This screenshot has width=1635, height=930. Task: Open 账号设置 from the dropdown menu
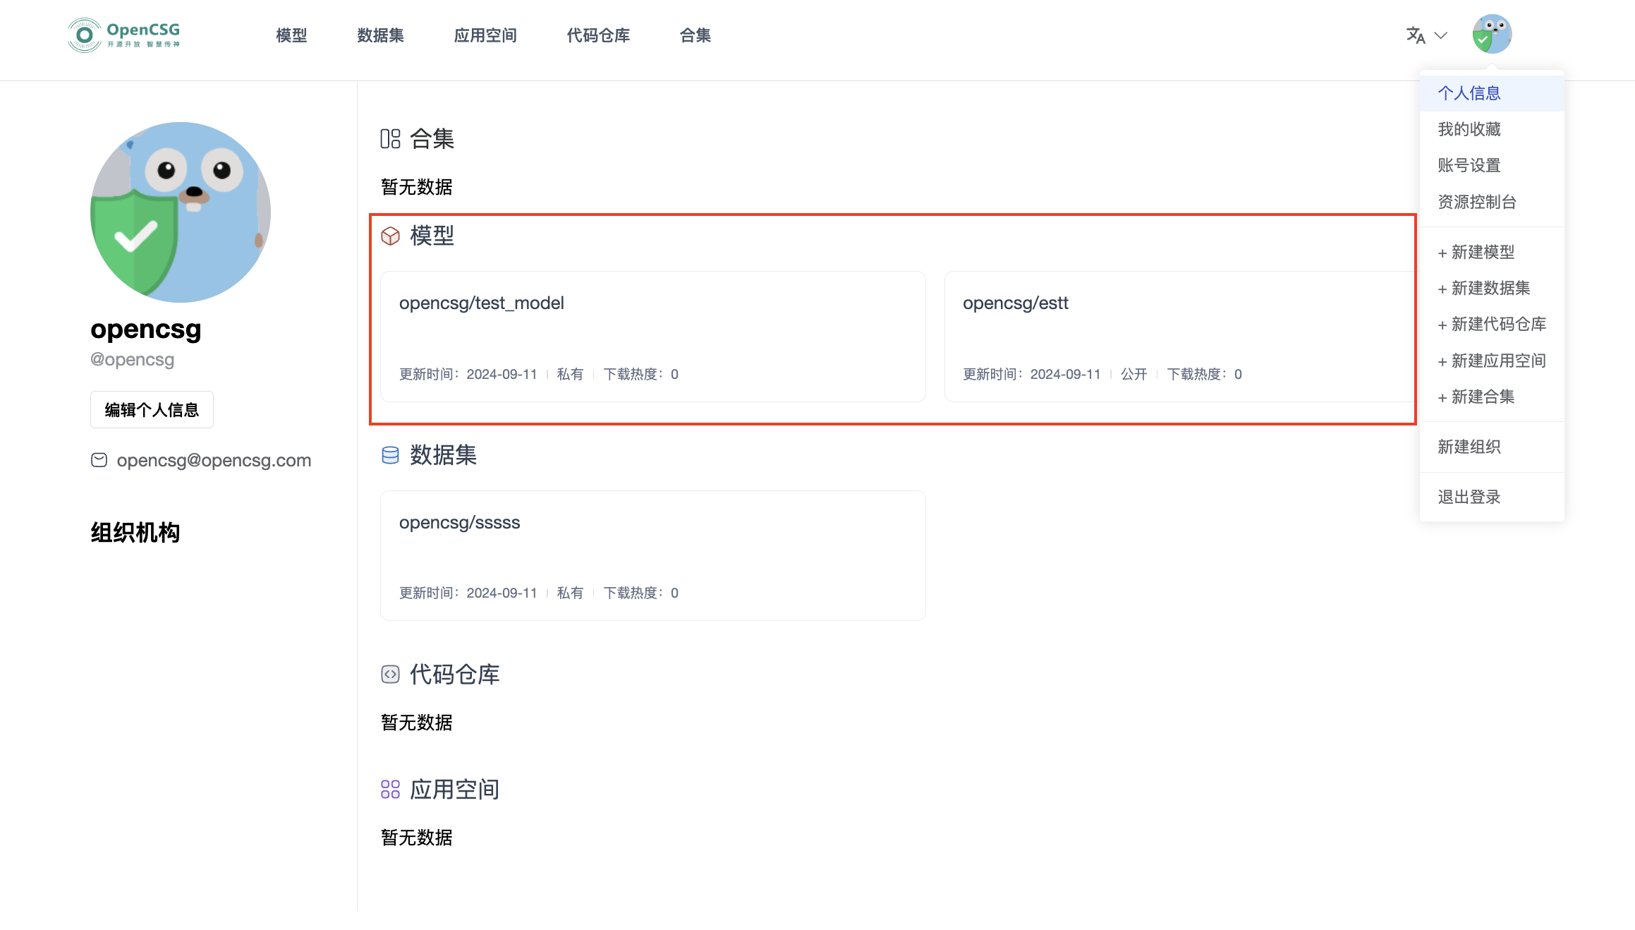coord(1469,165)
